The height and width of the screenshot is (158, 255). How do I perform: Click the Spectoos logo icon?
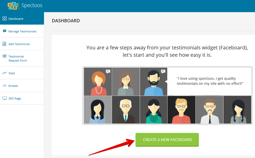pyautogui.click(x=13, y=6)
